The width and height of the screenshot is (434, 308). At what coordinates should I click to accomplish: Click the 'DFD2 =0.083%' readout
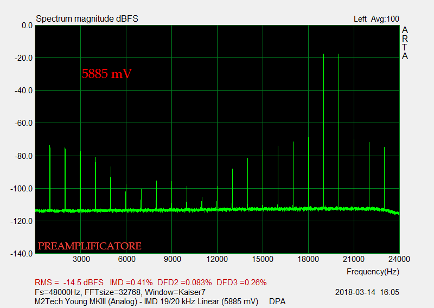184,283
